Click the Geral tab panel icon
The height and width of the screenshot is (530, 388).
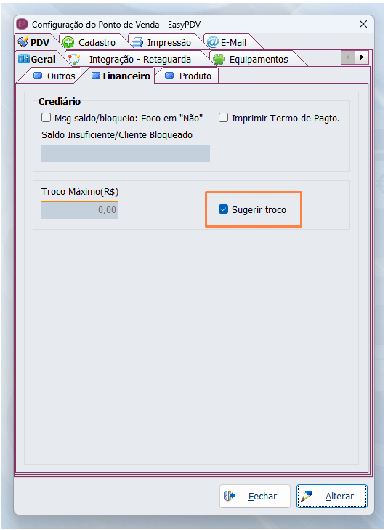click(x=24, y=59)
